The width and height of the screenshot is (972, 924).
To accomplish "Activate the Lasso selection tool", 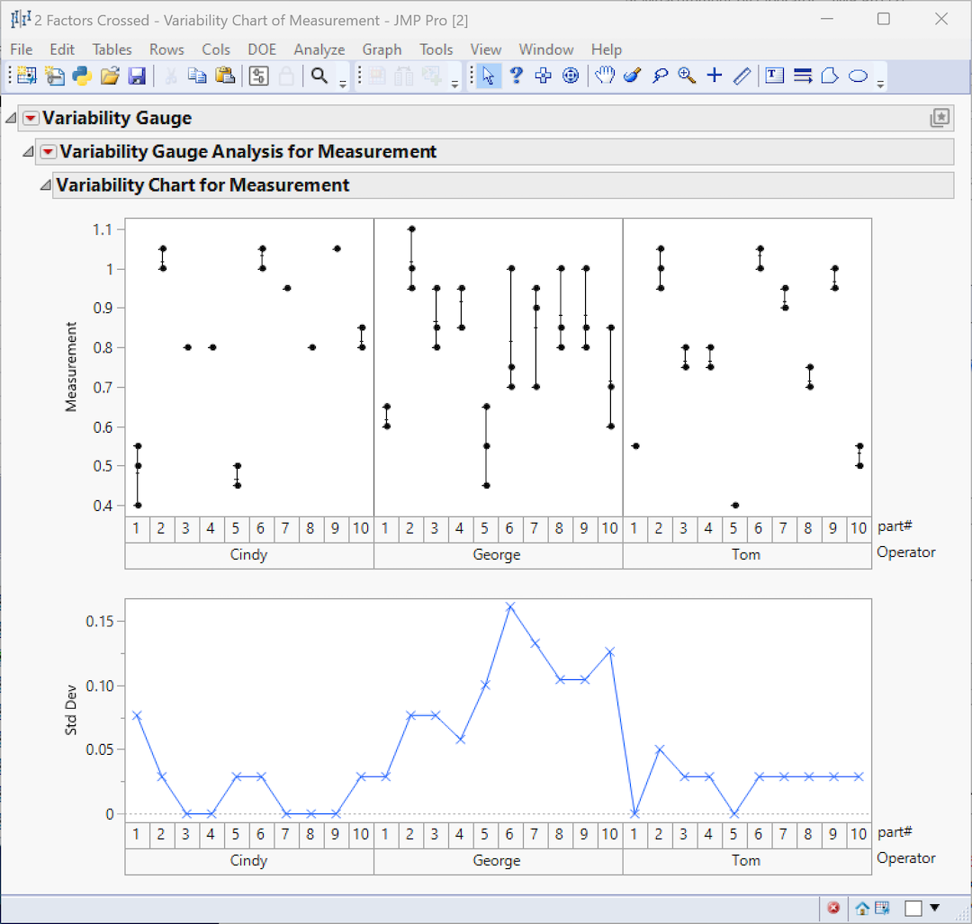I will click(659, 76).
